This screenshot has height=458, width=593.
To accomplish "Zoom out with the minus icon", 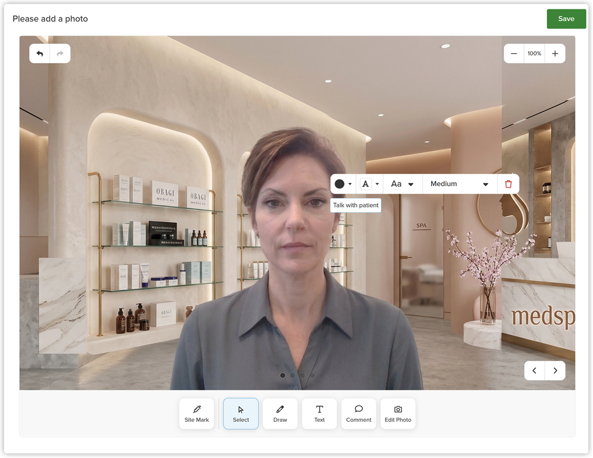I will pos(514,54).
